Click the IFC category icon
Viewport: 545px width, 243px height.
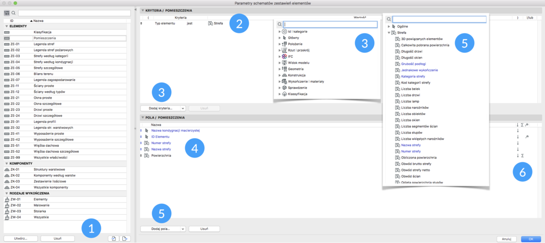pyautogui.click(x=284, y=56)
